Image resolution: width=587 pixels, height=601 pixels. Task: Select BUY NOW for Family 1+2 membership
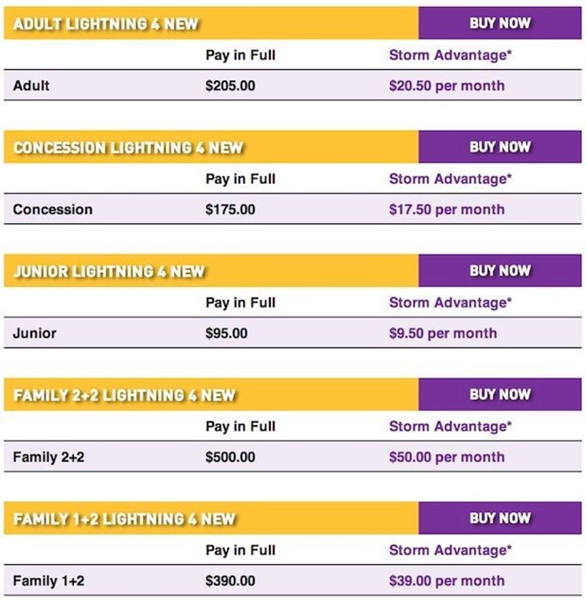tap(500, 518)
